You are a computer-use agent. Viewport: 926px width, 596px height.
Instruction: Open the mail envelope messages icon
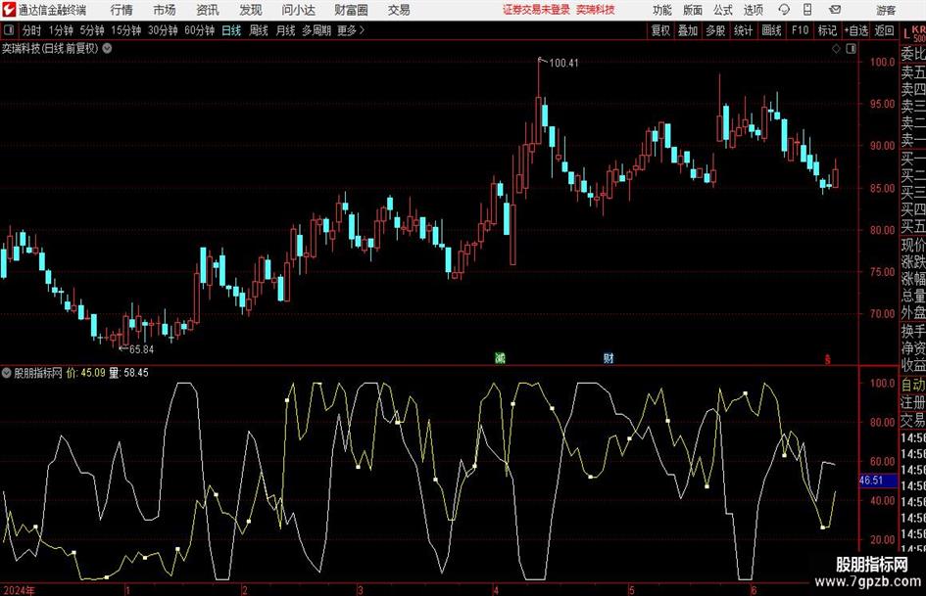click(835, 10)
